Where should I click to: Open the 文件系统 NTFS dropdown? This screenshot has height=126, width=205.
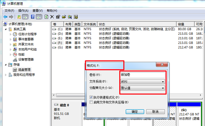tap(143, 82)
